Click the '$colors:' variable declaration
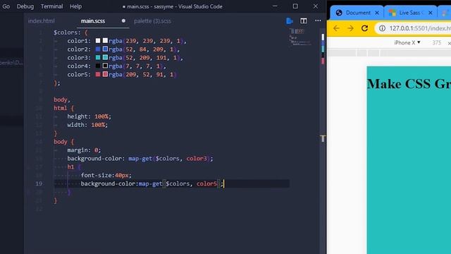The image size is (451, 254). click(x=67, y=32)
